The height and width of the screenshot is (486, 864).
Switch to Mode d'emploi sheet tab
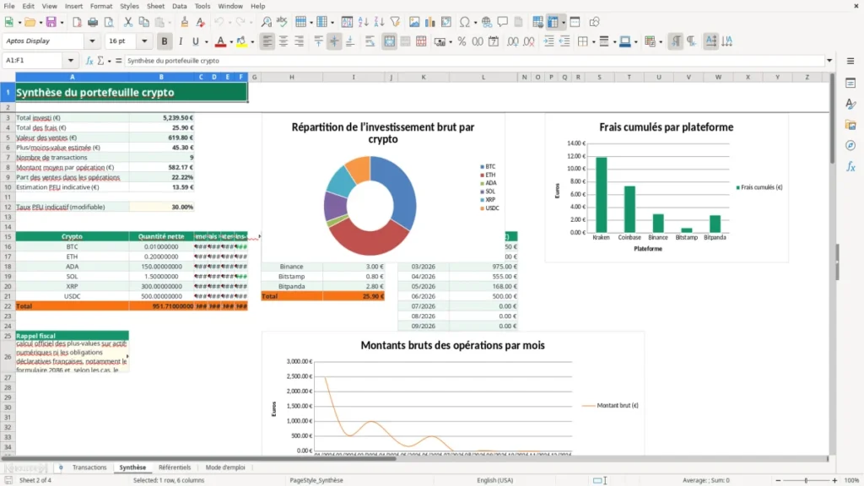tap(224, 467)
